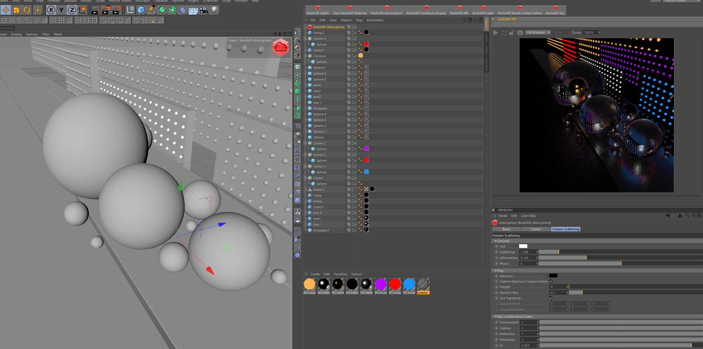Add a Cube primitive object
This screenshot has width=703, height=349.
point(141,10)
